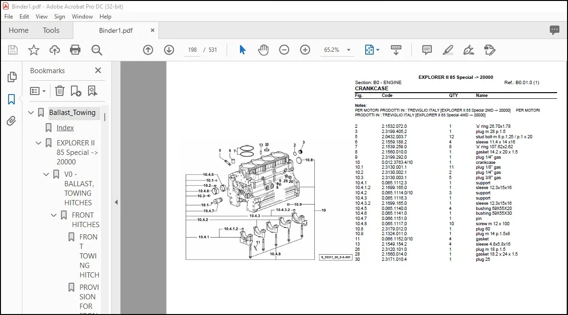Screen dimensions: 568x315
Task: Click the Save file icon
Action: pos(13,50)
